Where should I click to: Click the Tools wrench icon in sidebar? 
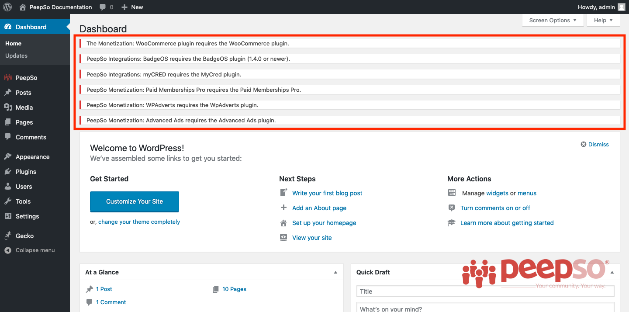8,201
